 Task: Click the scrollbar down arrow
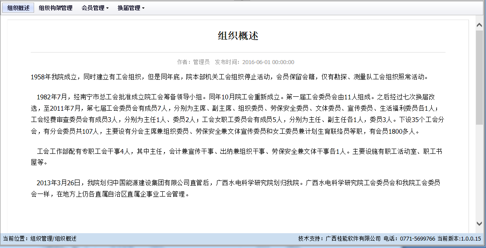tap(479, 224)
